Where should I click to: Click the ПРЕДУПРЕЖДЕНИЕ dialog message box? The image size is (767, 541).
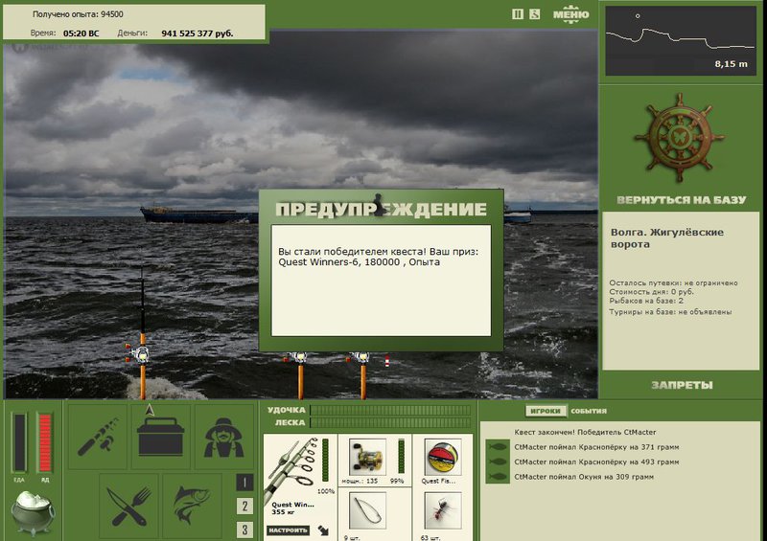381,281
